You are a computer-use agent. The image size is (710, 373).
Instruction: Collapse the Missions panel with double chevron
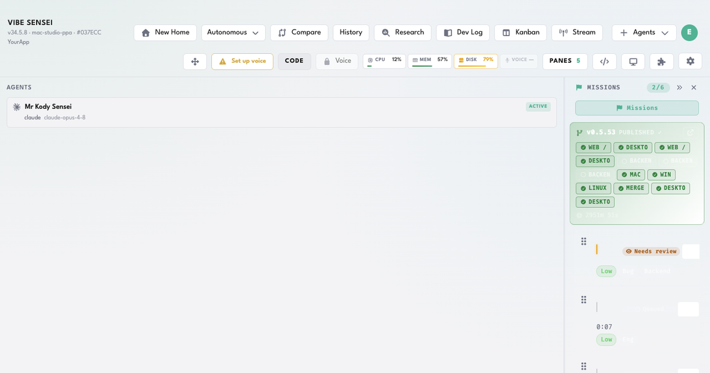tap(679, 88)
